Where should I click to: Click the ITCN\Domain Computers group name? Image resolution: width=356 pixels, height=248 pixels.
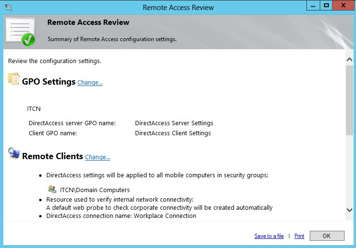(94, 190)
